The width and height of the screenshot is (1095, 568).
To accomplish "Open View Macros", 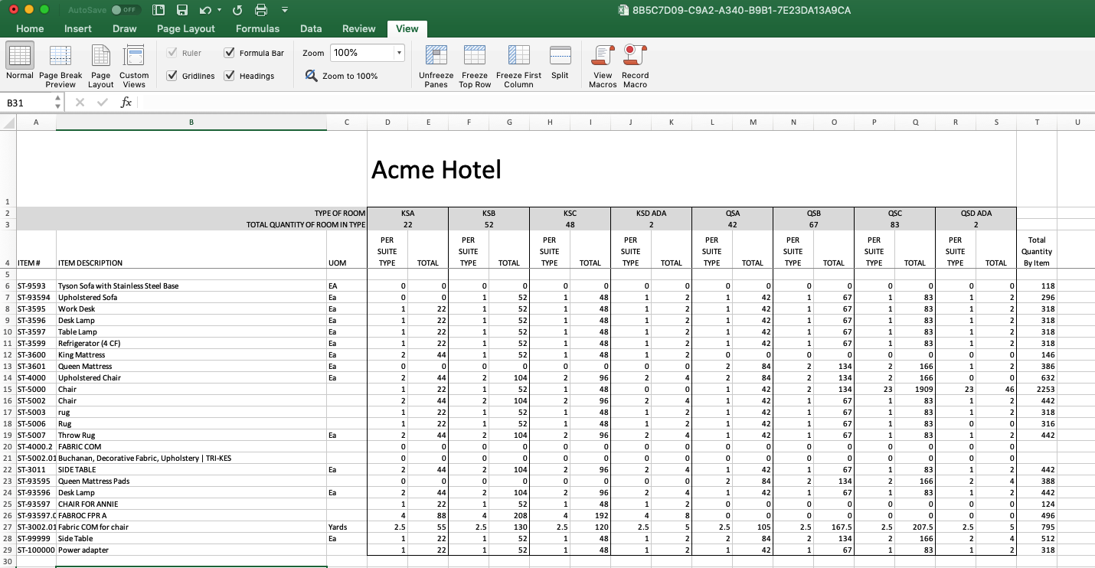I will point(603,66).
